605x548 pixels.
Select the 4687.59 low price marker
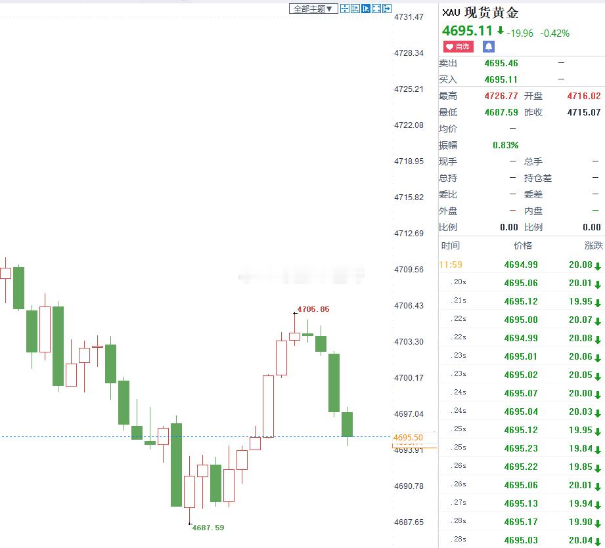point(208,528)
